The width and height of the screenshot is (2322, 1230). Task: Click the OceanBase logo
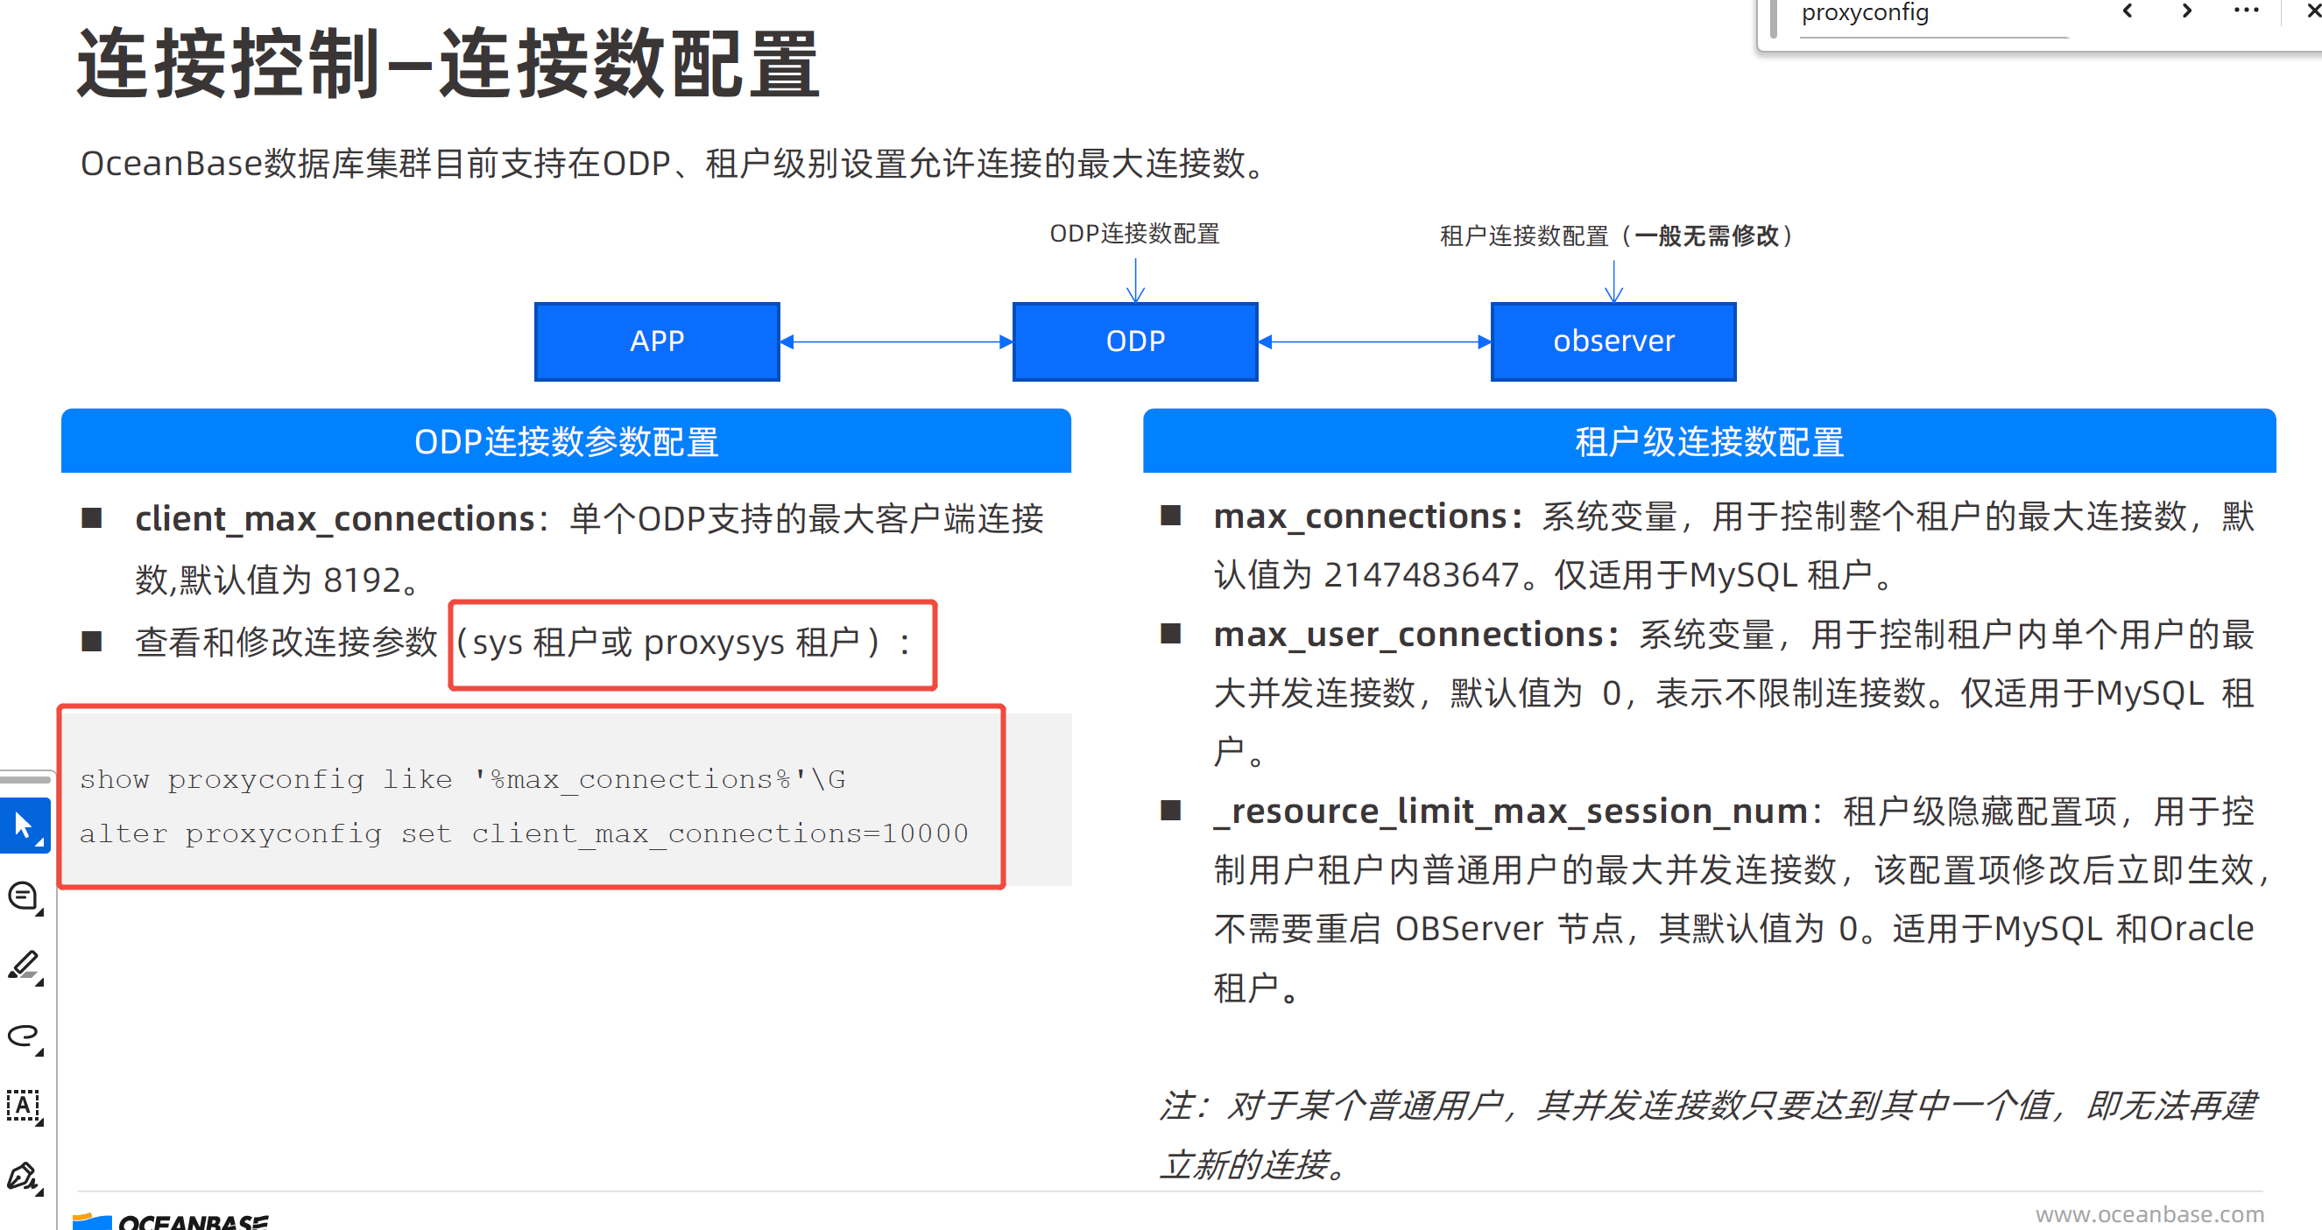pos(172,1220)
